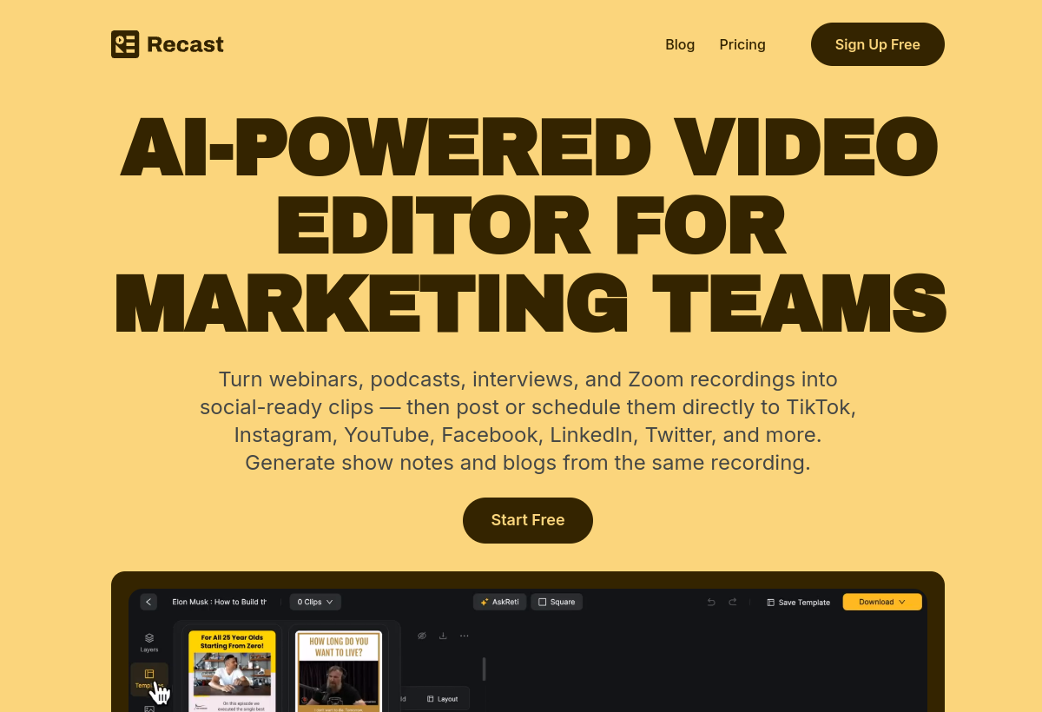Select 'How Long Do You Want To Live' thumbnail
Viewport: 1042px width, 712px height.
point(339,671)
